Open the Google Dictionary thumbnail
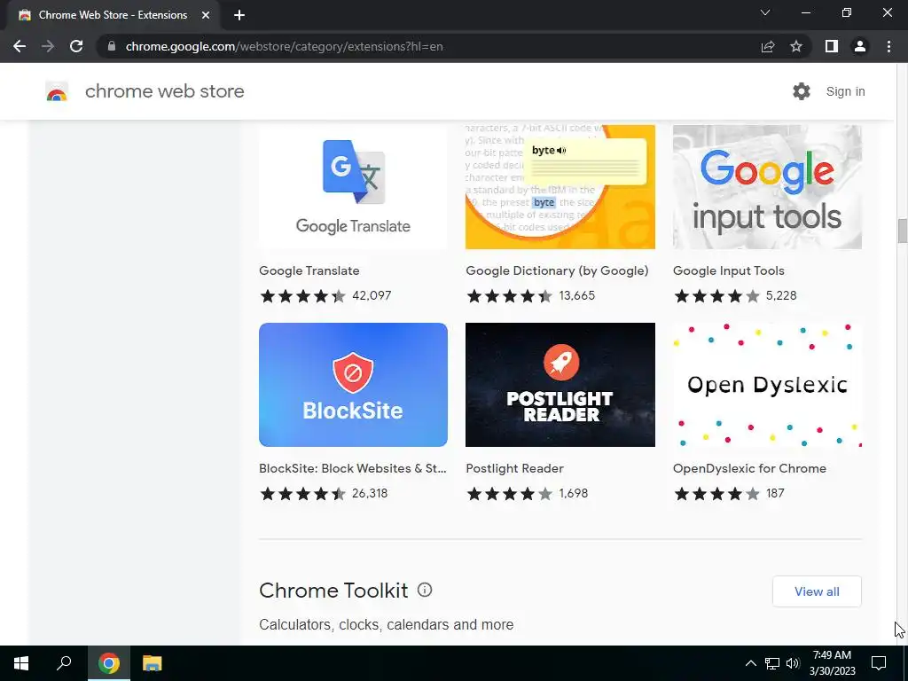Image resolution: width=908 pixels, height=681 pixels. tap(560, 187)
